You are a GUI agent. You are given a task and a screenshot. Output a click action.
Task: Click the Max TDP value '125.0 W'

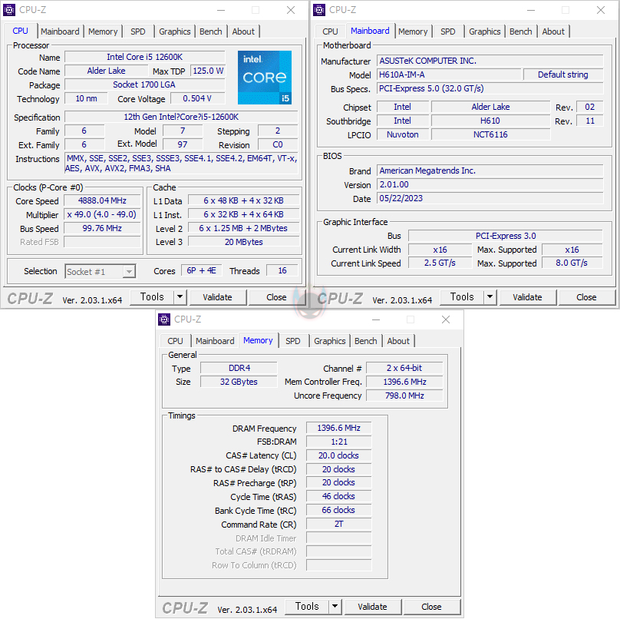[208, 71]
